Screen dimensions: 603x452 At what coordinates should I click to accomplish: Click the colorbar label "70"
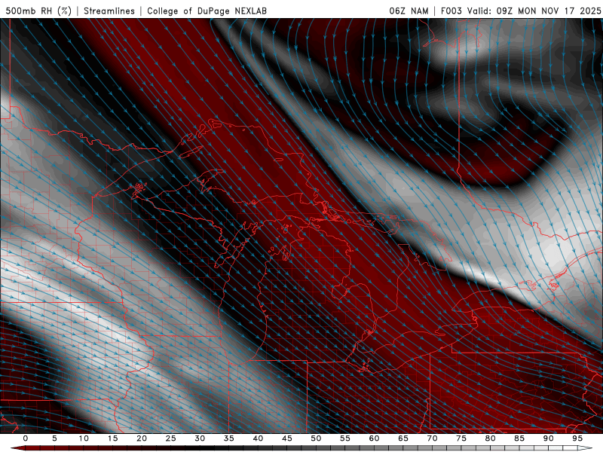point(432,438)
